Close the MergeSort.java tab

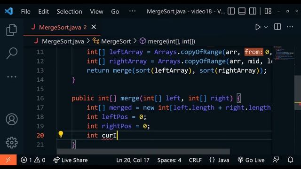point(94,27)
